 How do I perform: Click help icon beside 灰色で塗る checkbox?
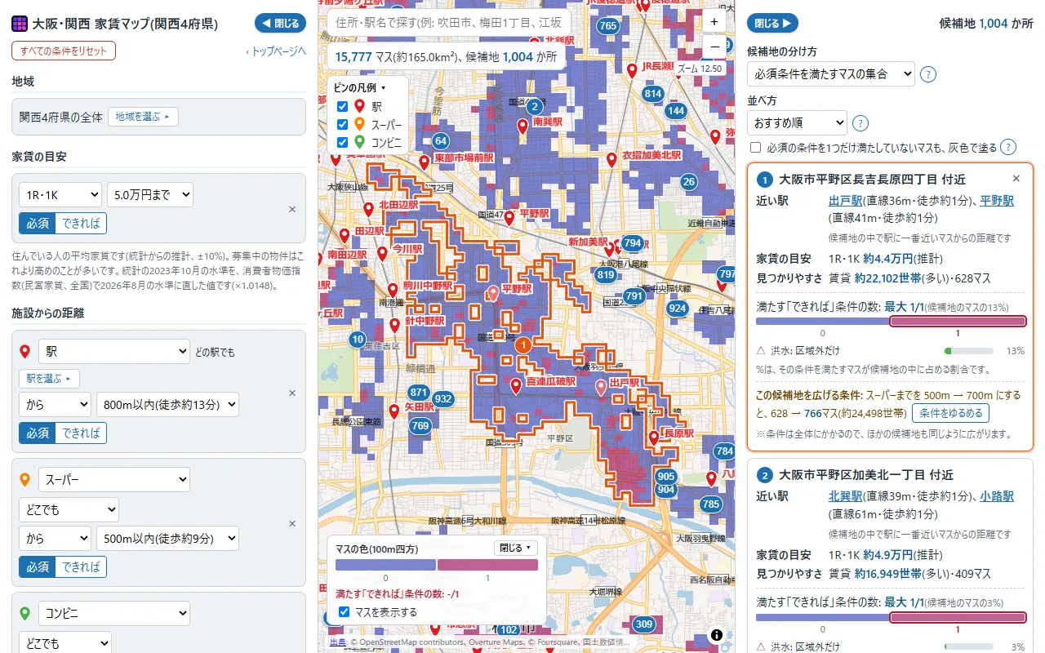[x=1008, y=147]
